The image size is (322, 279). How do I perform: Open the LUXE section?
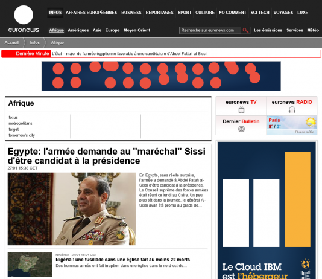coord(303,13)
